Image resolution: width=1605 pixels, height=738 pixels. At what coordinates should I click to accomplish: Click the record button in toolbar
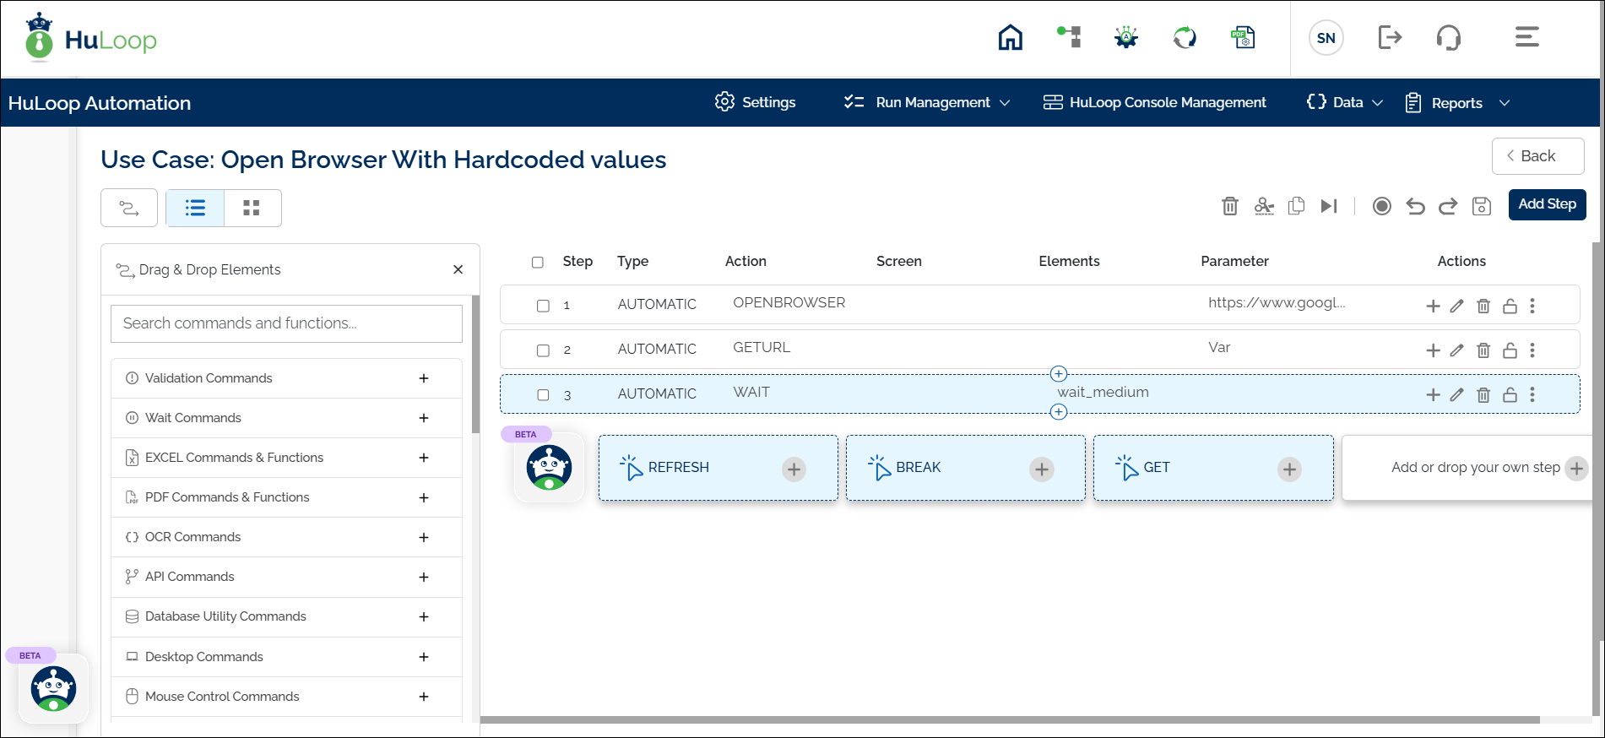pyautogui.click(x=1381, y=206)
